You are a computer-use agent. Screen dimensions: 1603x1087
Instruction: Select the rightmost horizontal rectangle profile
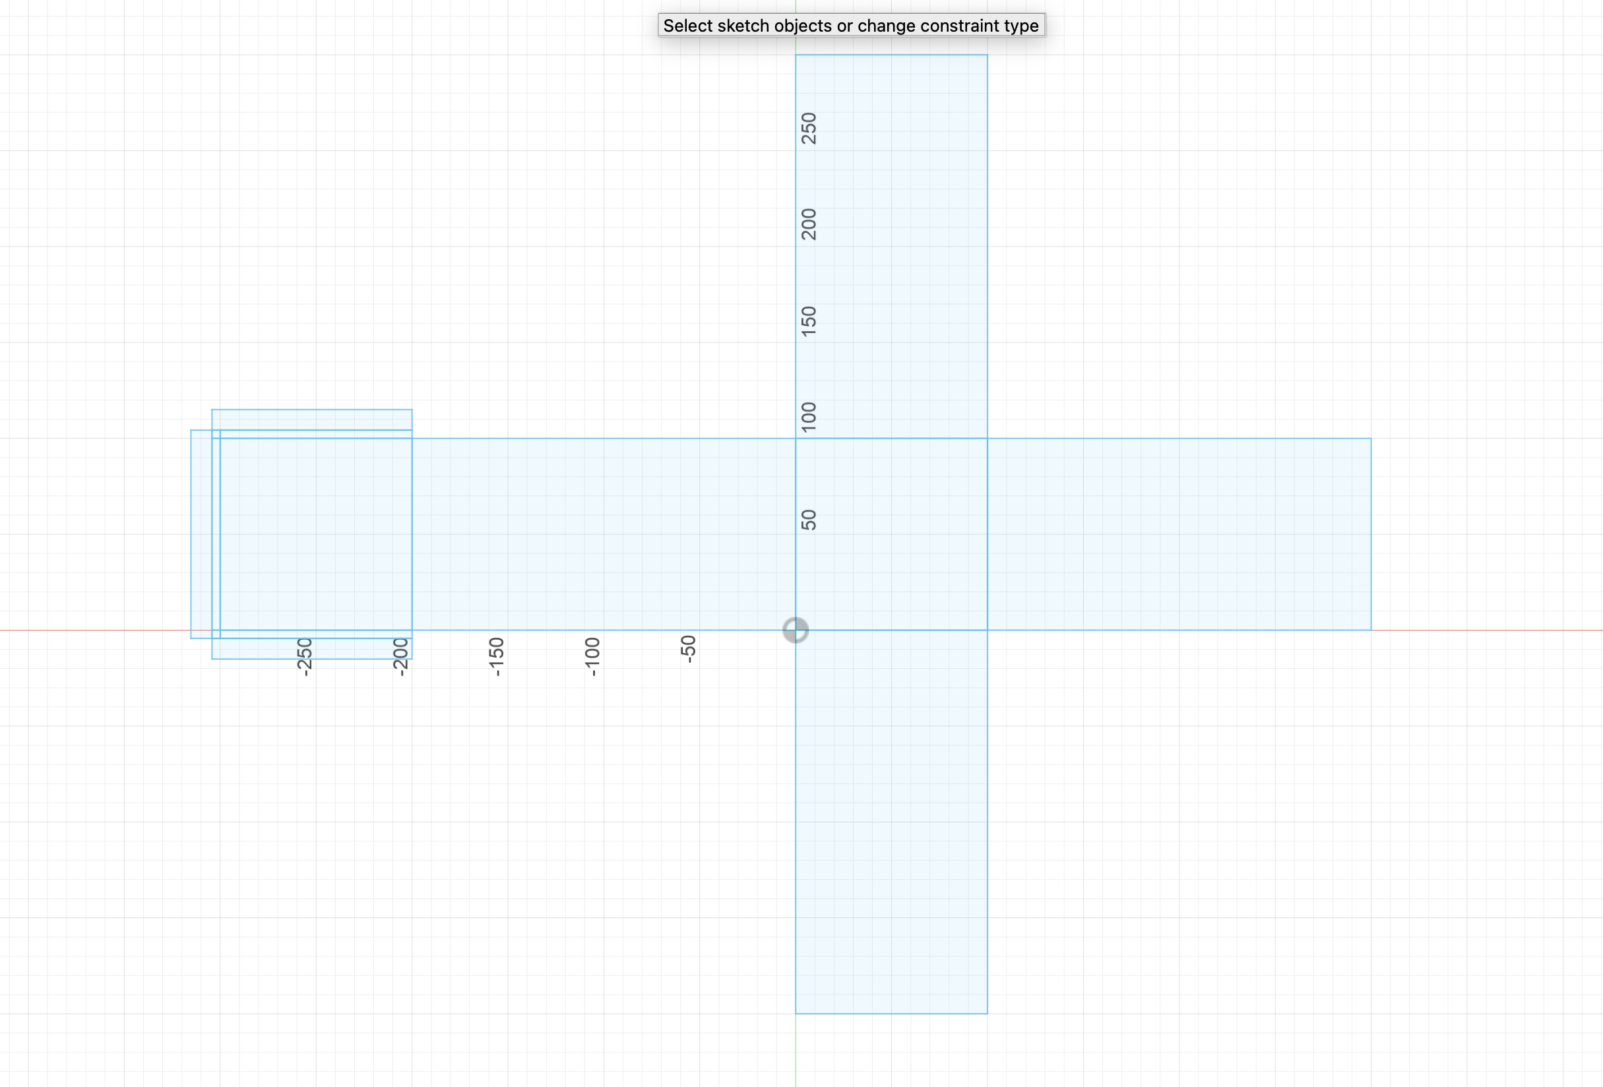(1179, 534)
